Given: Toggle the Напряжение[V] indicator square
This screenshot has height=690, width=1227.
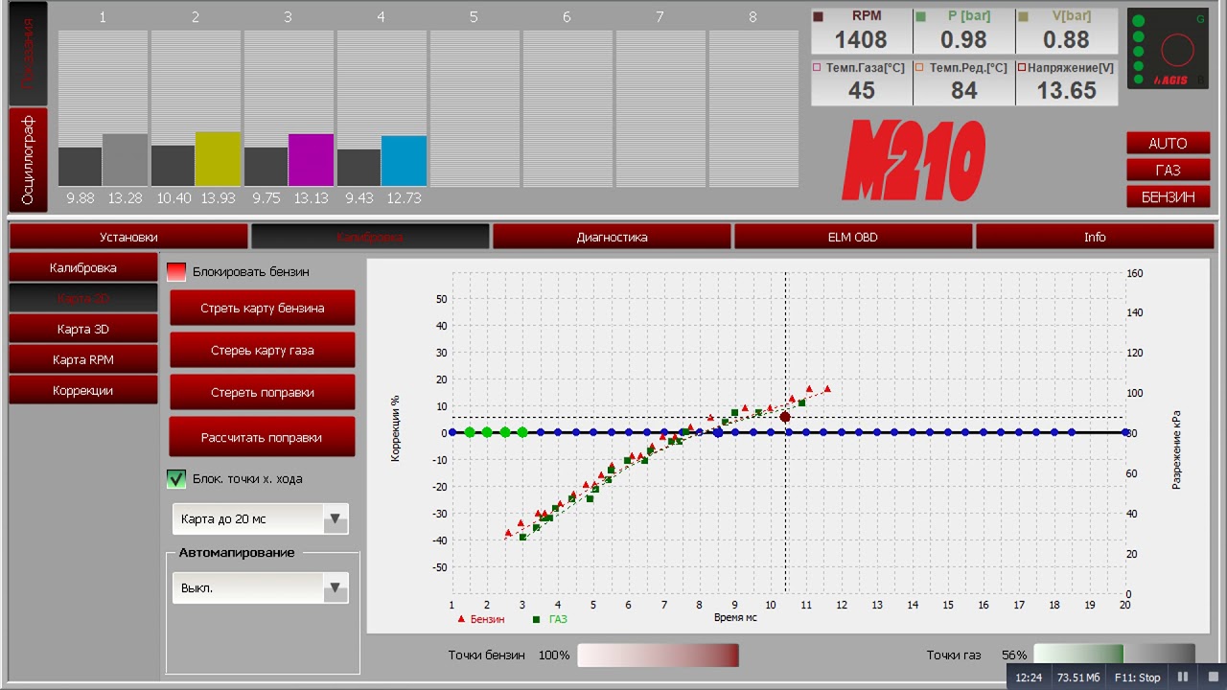Looking at the screenshot, I should (x=1022, y=68).
